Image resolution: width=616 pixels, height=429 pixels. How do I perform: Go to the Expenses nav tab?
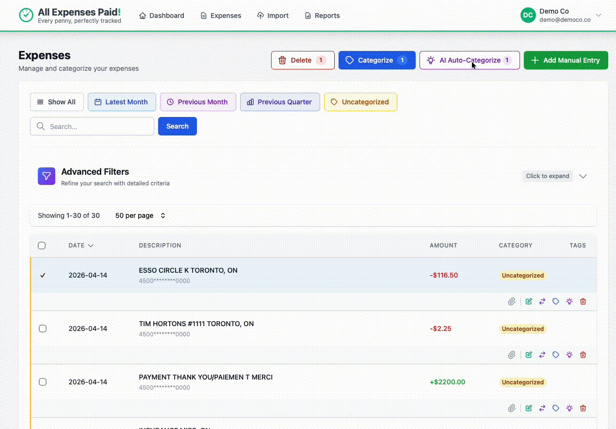221,16
